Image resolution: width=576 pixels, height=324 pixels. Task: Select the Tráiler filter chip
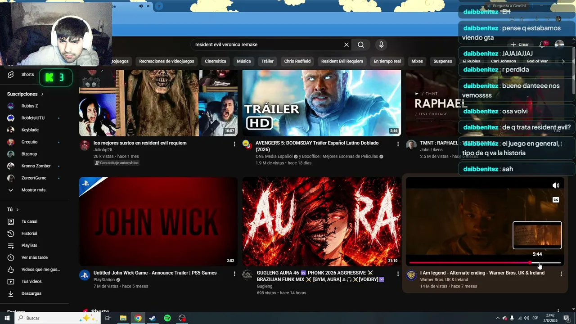click(267, 61)
